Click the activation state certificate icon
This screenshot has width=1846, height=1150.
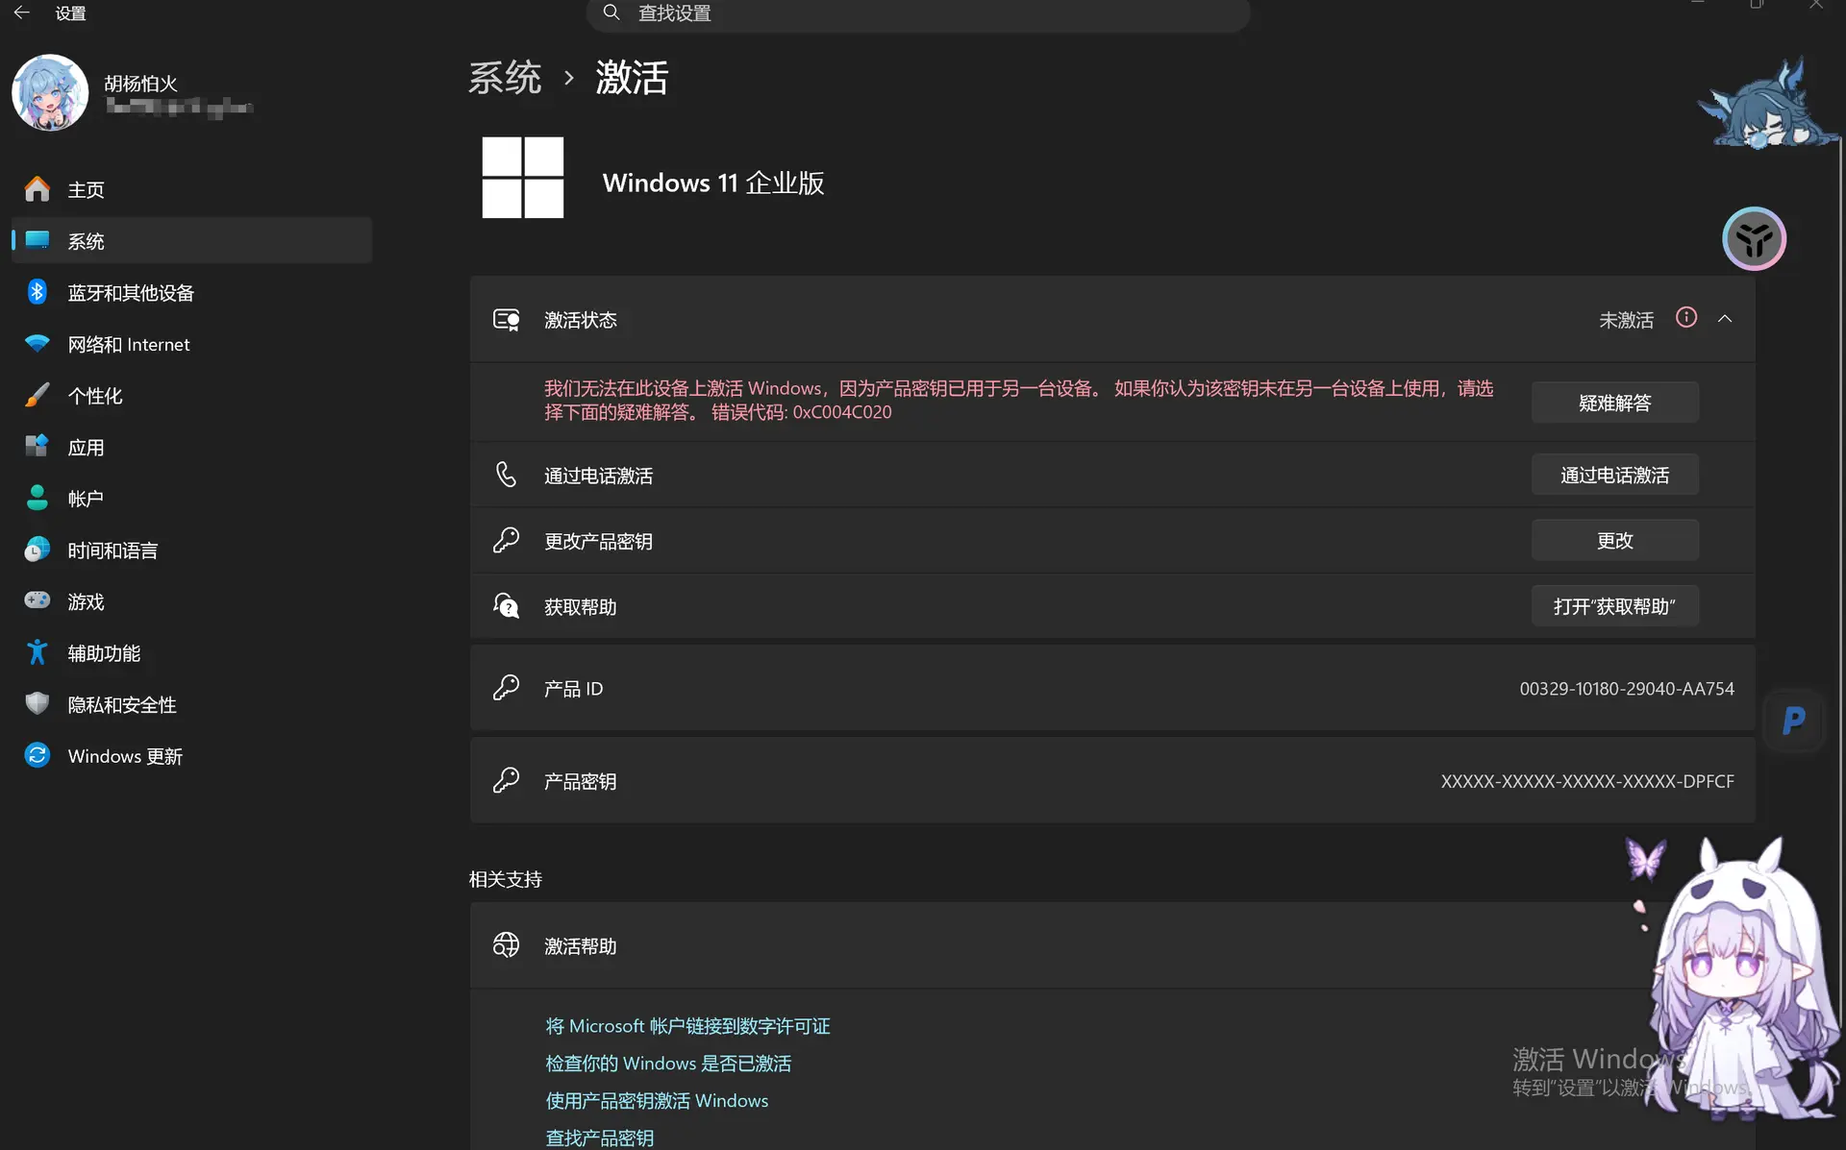point(507,320)
